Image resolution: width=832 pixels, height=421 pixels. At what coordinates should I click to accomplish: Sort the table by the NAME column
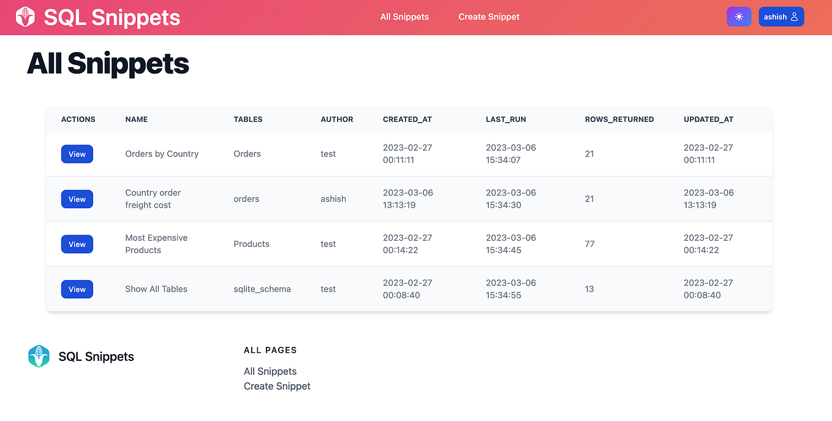tap(136, 119)
